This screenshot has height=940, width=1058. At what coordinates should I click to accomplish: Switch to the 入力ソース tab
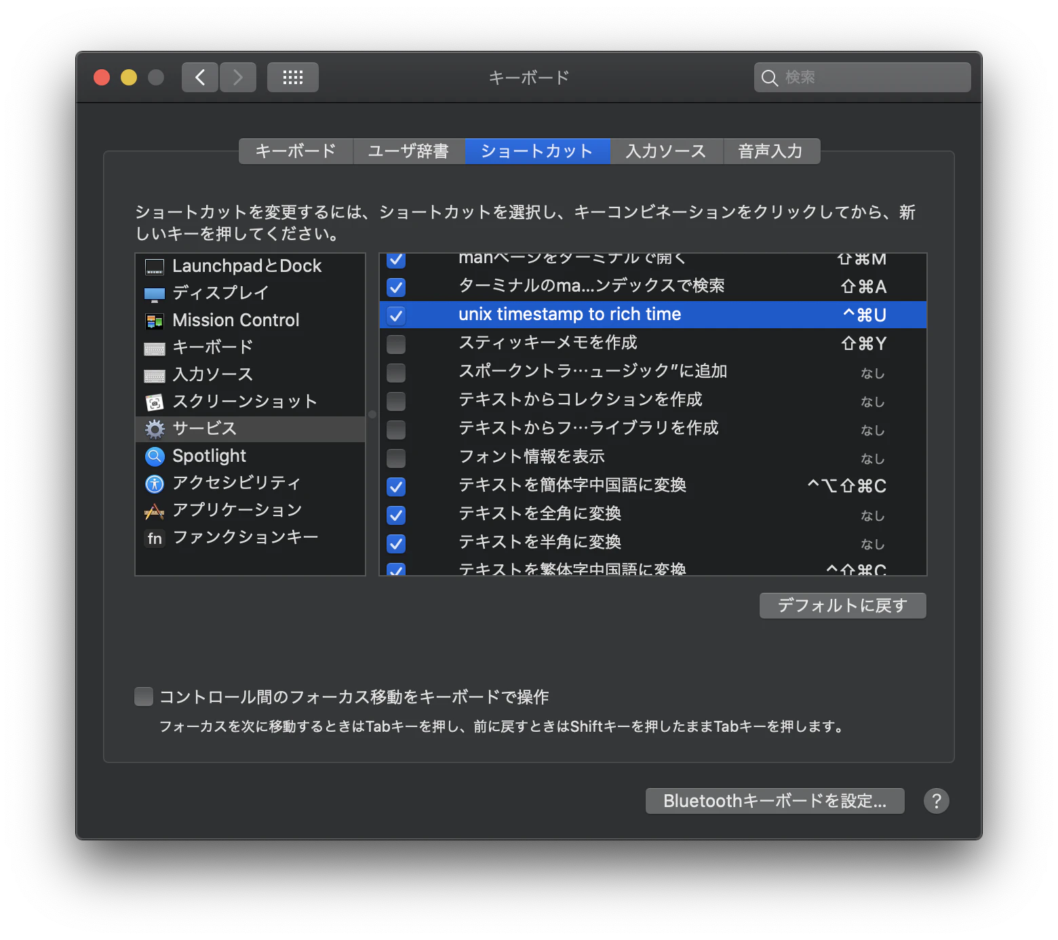point(666,151)
